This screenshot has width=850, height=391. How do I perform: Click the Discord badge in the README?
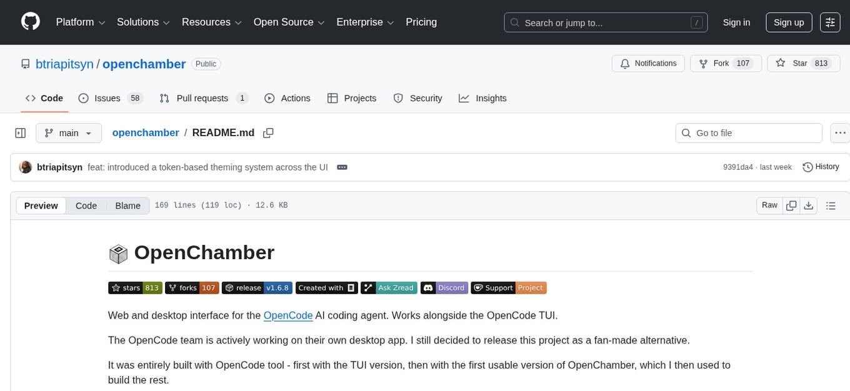click(x=444, y=287)
